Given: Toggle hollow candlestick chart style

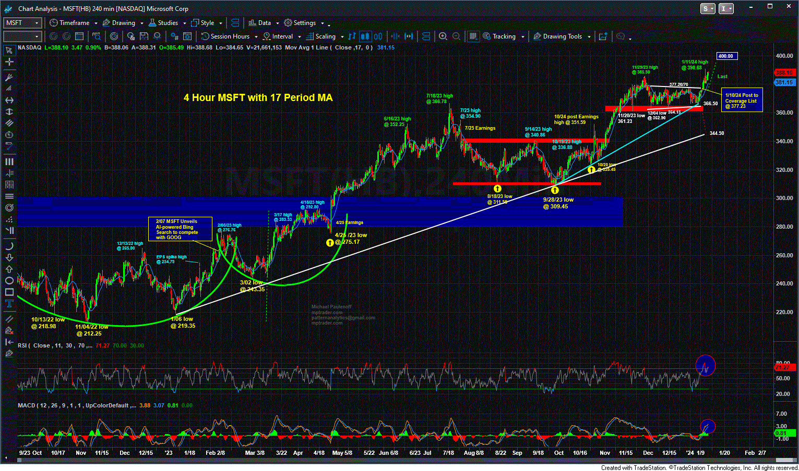Looking at the screenshot, I should [379, 36].
